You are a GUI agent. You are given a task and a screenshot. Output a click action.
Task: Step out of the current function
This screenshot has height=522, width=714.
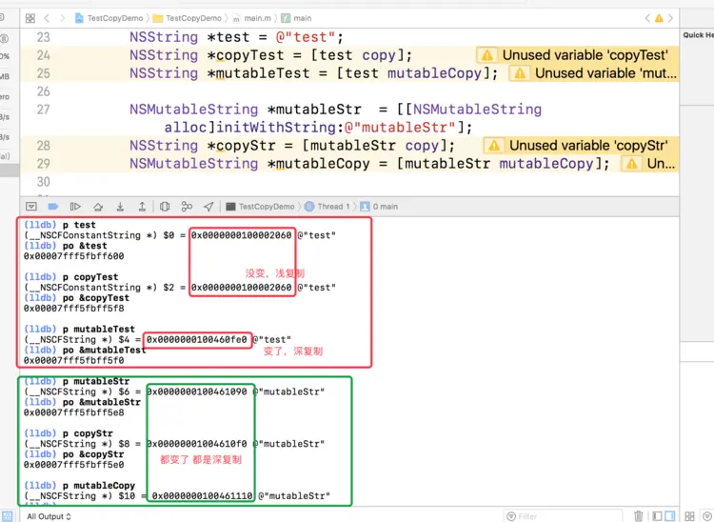[142, 207]
